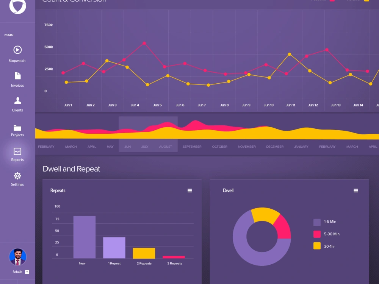Image resolution: width=379 pixels, height=284 pixels.
Task: Select DECEMBER on the timeline range
Action: 275,147
